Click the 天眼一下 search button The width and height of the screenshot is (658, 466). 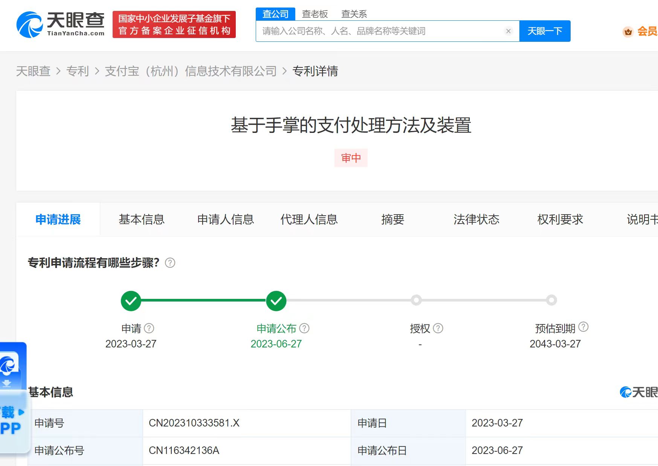tap(545, 31)
